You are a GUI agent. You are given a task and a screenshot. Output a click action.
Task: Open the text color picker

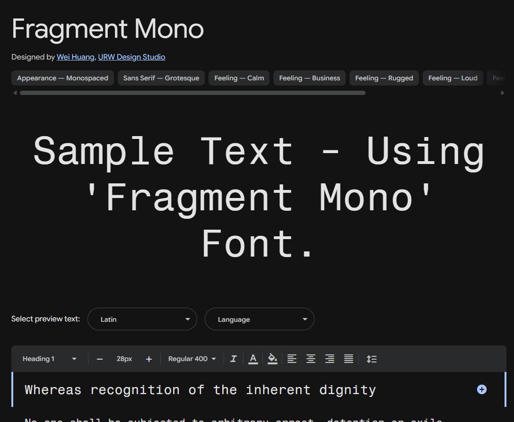tap(253, 359)
